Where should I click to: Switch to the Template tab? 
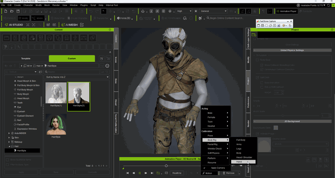pyautogui.click(x=26, y=58)
